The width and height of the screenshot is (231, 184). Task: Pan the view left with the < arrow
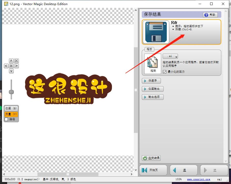click(6, 66)
